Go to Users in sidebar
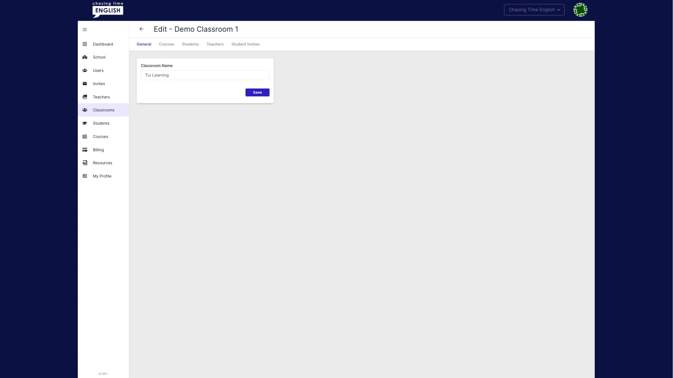The height and width of the screenshot is (378, 673). coord(98,70)
